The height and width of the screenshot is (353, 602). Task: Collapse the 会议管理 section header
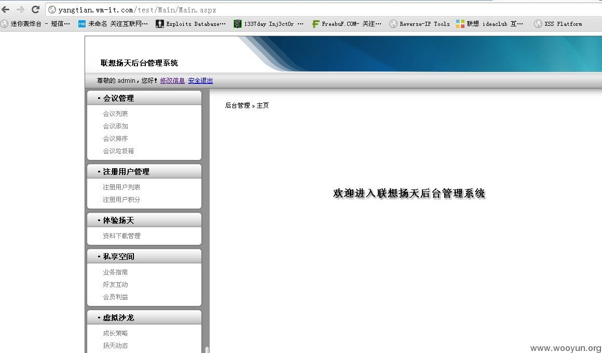tap(144, 98)
